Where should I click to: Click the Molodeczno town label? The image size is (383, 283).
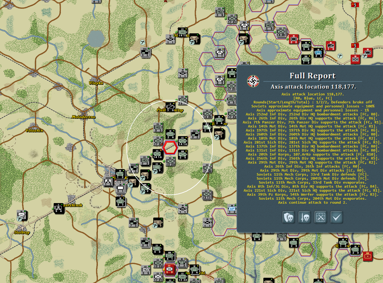(84, 117)
